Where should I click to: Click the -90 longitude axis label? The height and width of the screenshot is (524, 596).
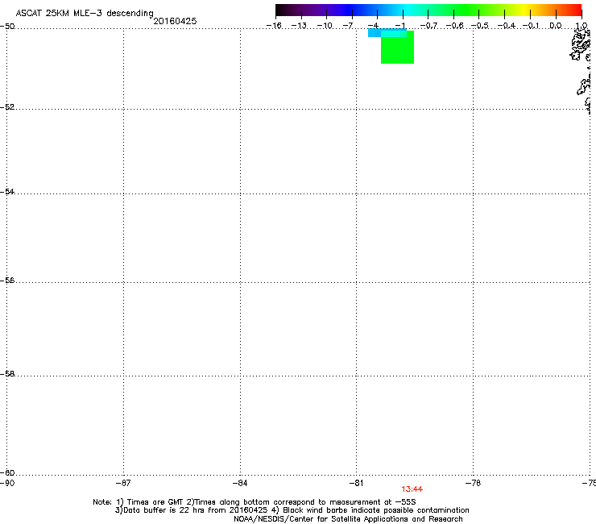pyautogui.click(x=7, y=483)
